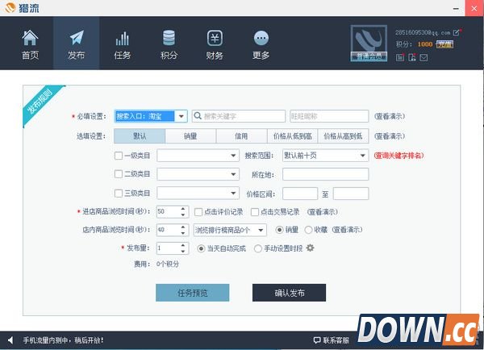Select the 手动设置时段 radio button
This screenshot has width=484, height=350.
[258, 248]
